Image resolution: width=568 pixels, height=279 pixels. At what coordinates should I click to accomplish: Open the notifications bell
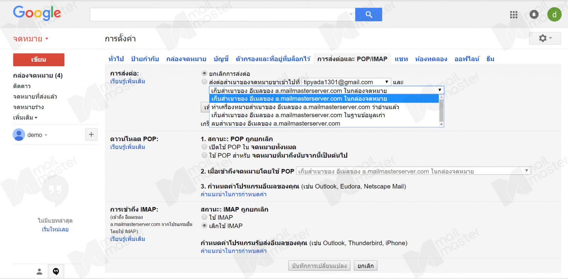pyautogui.click(x=534, y=15)
